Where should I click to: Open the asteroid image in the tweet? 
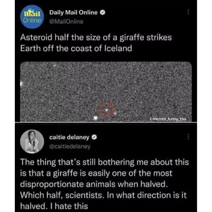pyautogui.click(x=106, y=92)
